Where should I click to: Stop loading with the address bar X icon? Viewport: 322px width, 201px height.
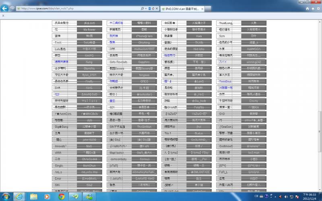157,8
